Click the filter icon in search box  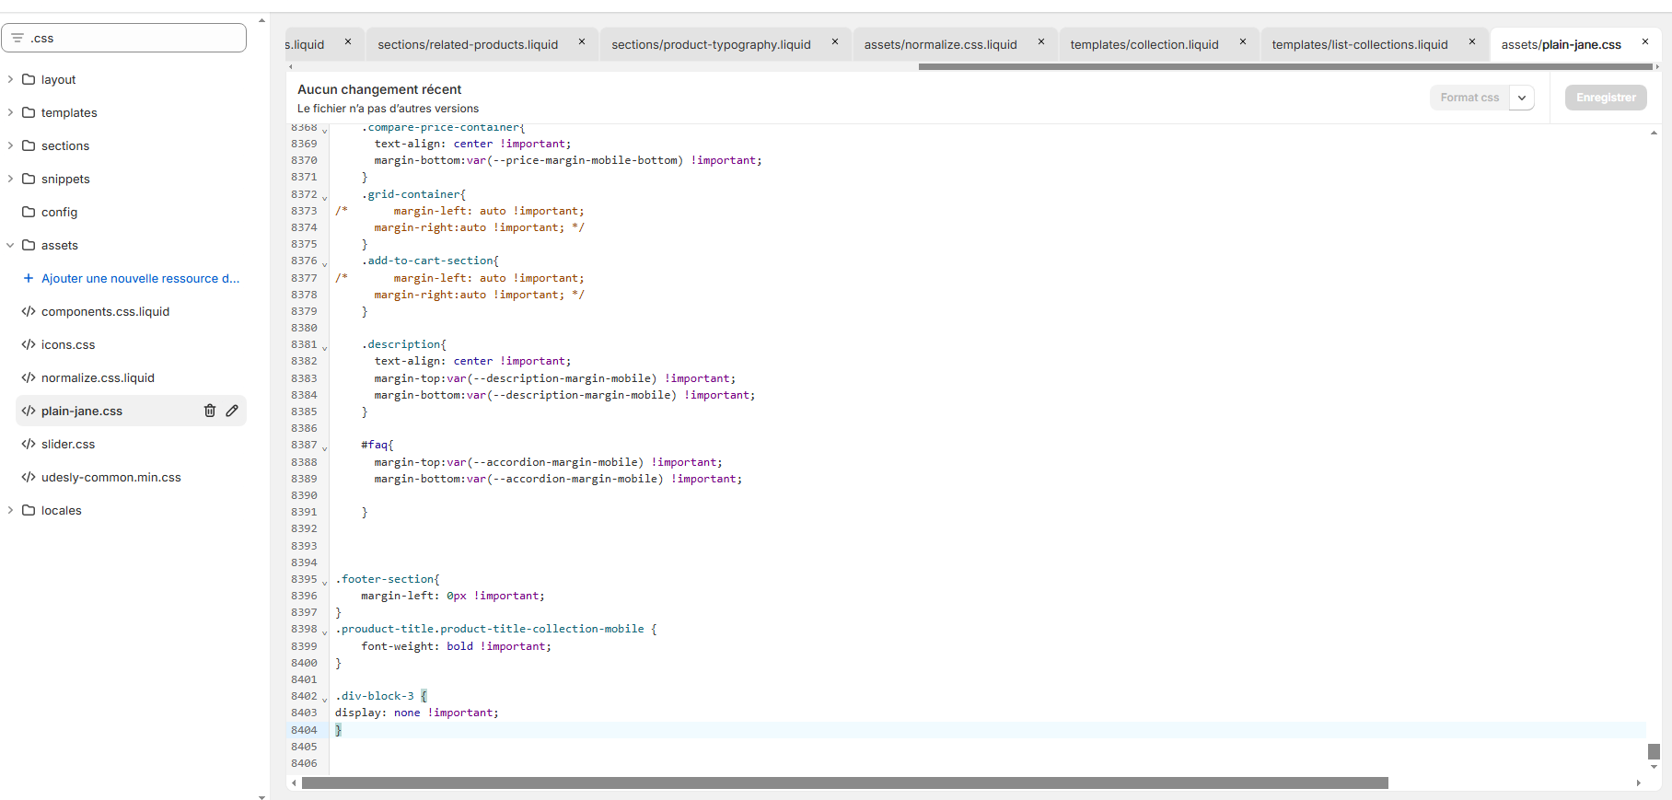tap(17, 38)
